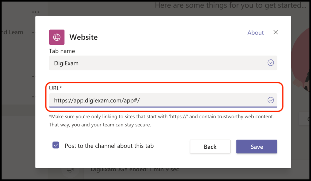Close the Website dialog with the X
The width and height of the screenshot is (311, 181).
[275, 32]
